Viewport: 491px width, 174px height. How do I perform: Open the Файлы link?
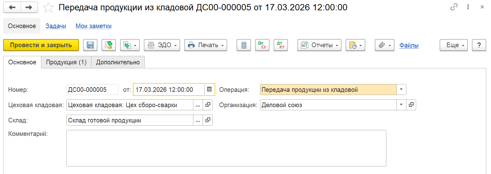coord(409,45)
